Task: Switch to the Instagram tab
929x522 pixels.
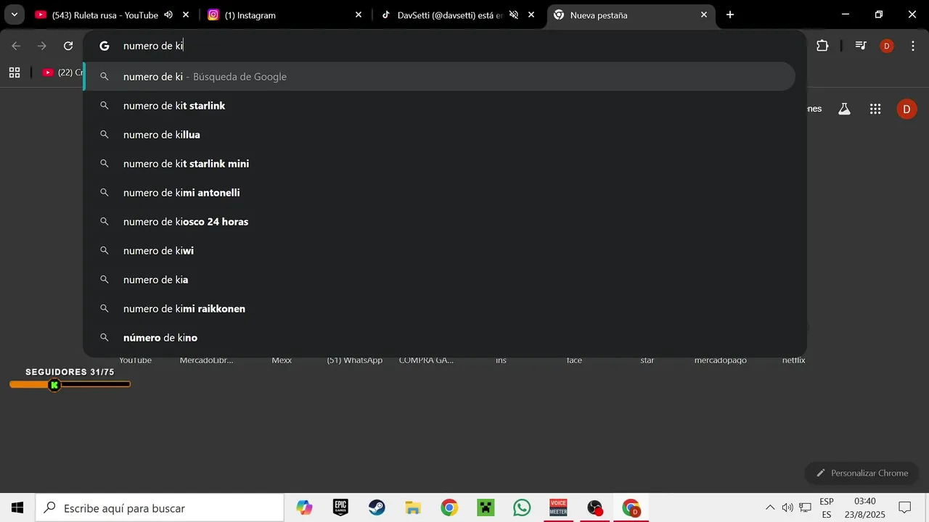Action: point(285,14)
